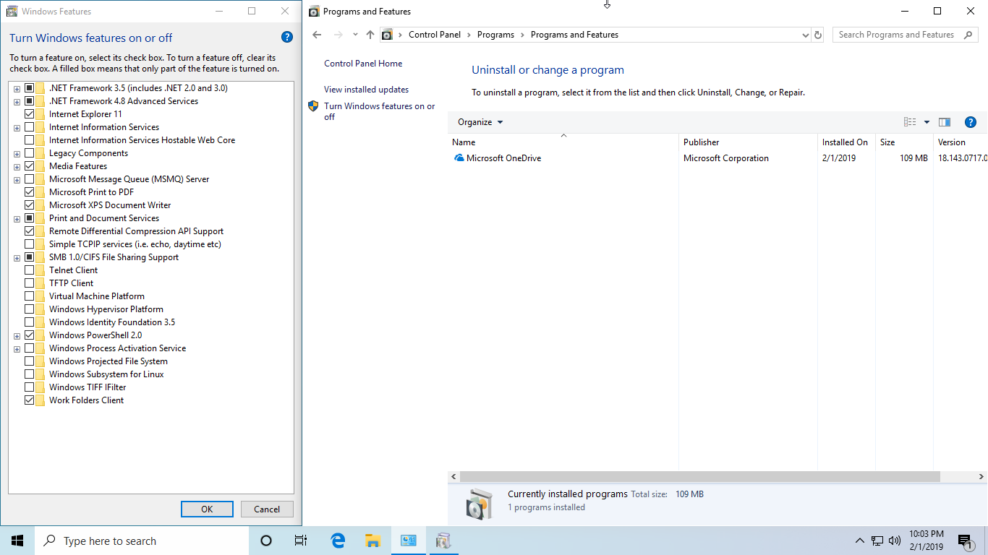Click the shield icon beside Windows features link
The width and height of the screenshot is (988, 555).
click(313, 106)
